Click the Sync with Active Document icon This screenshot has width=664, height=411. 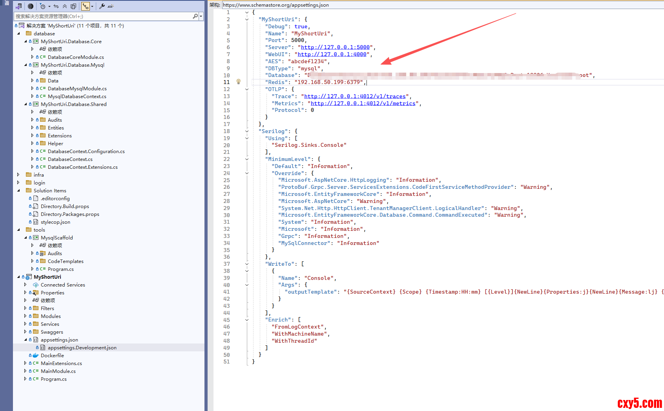(56, 6)
